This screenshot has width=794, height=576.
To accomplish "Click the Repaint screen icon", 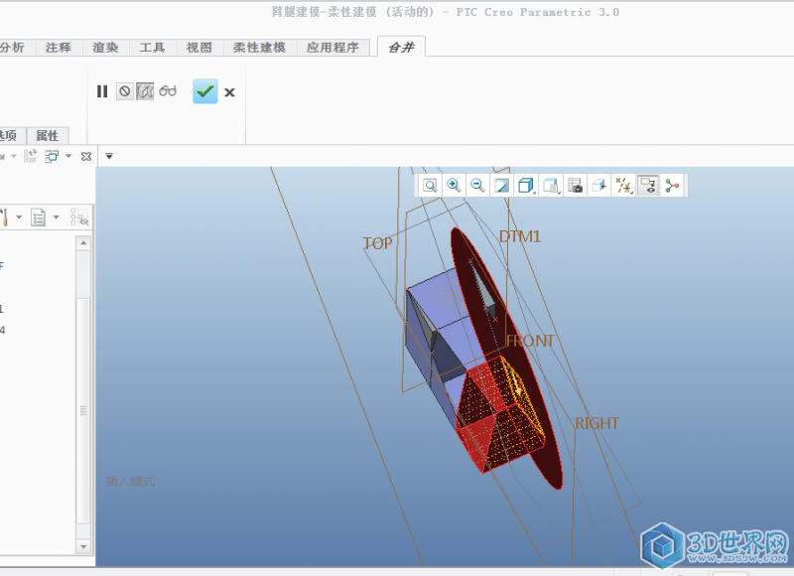I will 502,186.
